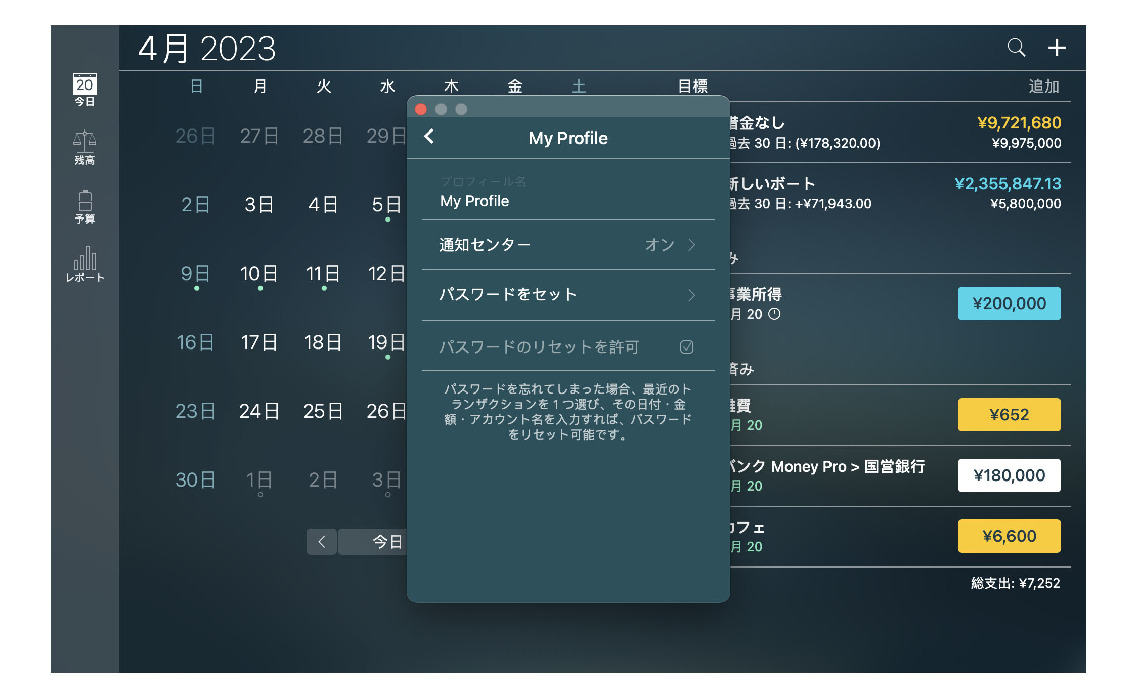1137x698 pixels.
Task: Click the レポート (Reports) sidebar icon
Action: 85,260
